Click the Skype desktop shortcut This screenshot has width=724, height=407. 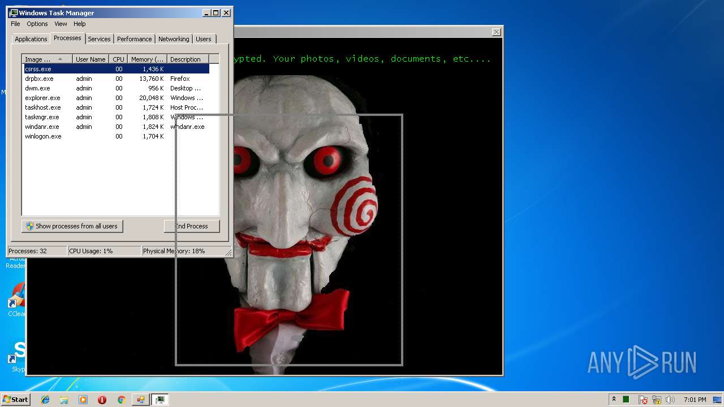coord(17,356)
